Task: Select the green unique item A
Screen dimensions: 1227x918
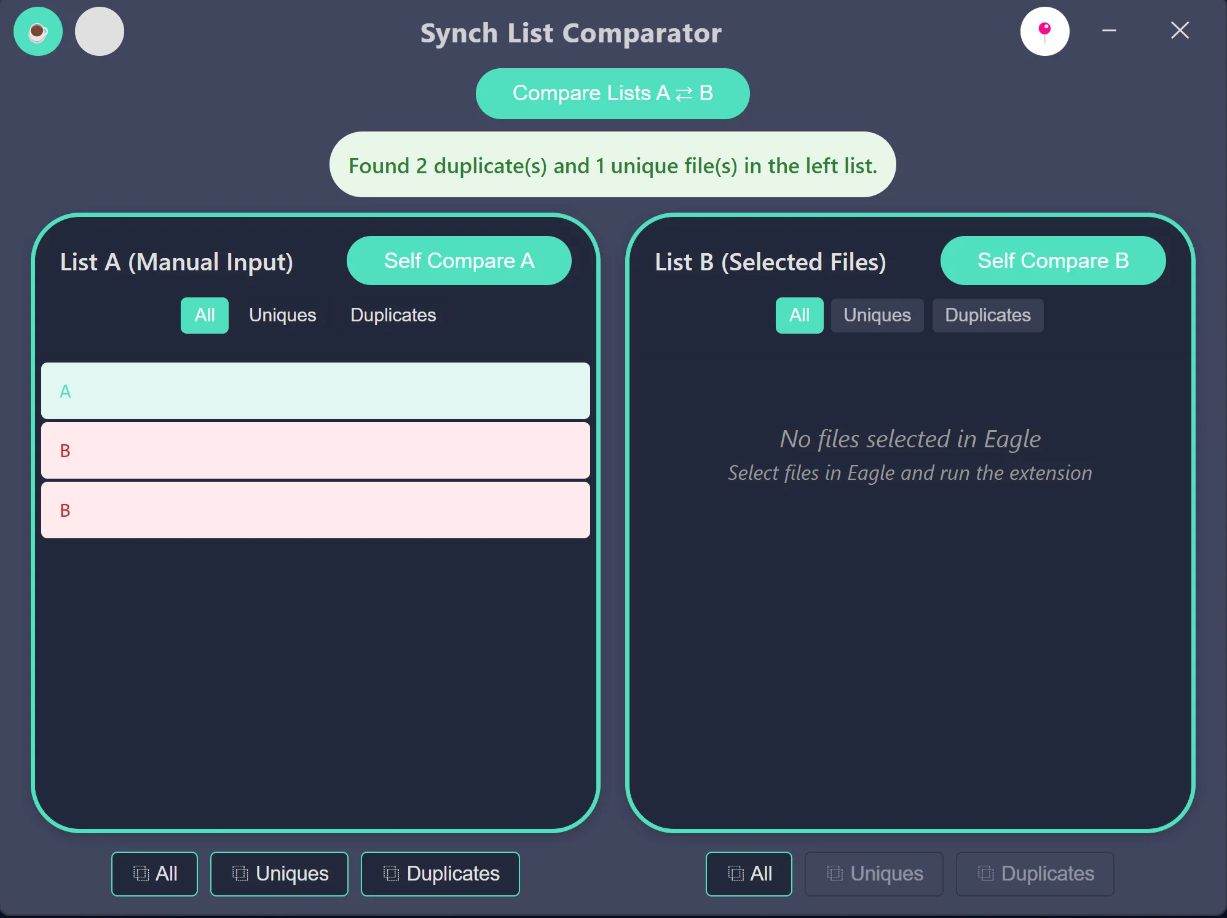Action: coord(315,391)
